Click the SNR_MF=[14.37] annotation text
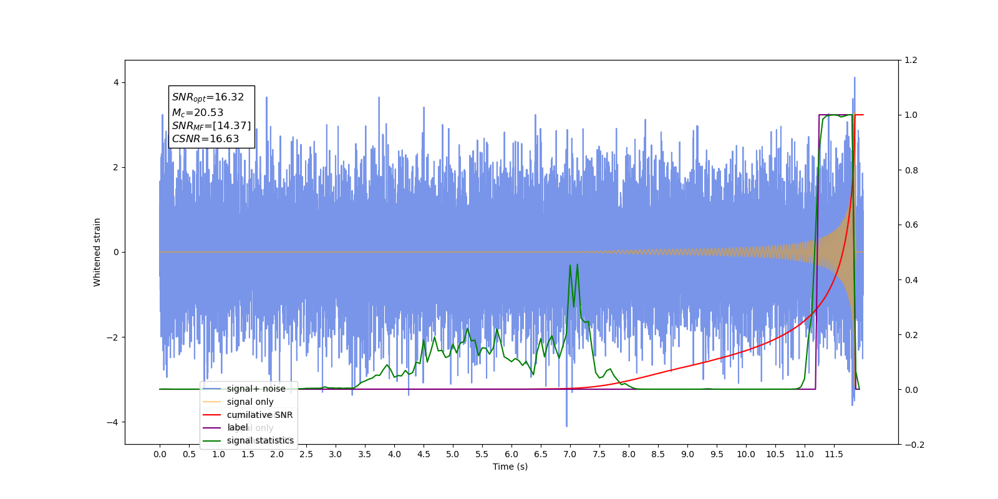998x499 pixels. point(211,126)
